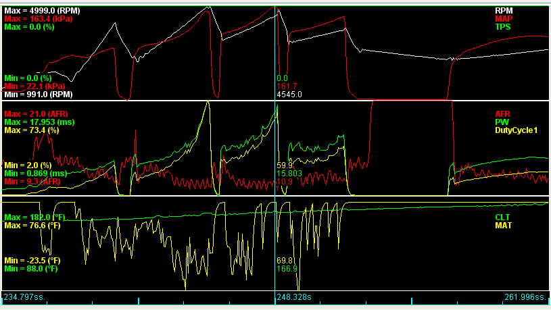Click the cursor CLT value 166.9
This screenshot has height=310, width=551.
pyautogui.click(x=287, y=269)
